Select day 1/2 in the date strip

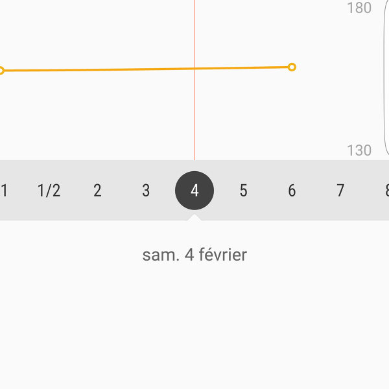pyautogui.click(x=49, y=191)
